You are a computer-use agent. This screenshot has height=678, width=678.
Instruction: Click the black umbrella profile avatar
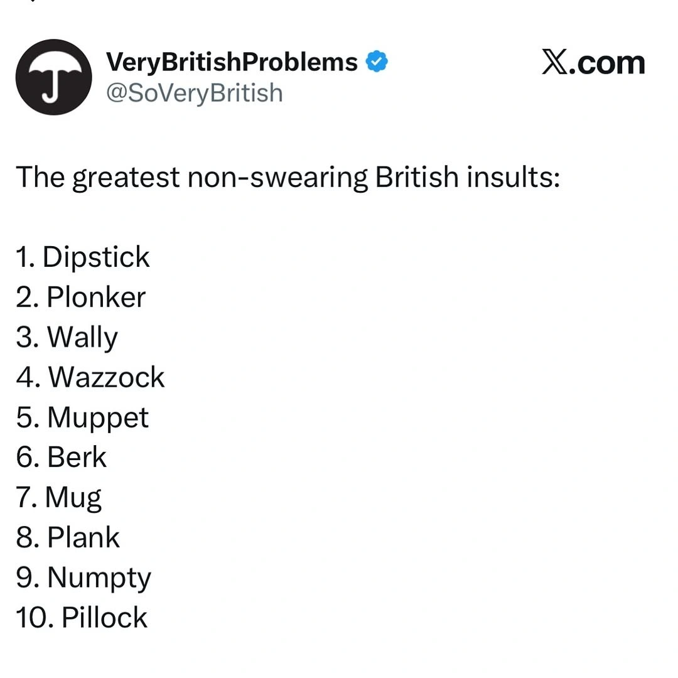(53, 77)
